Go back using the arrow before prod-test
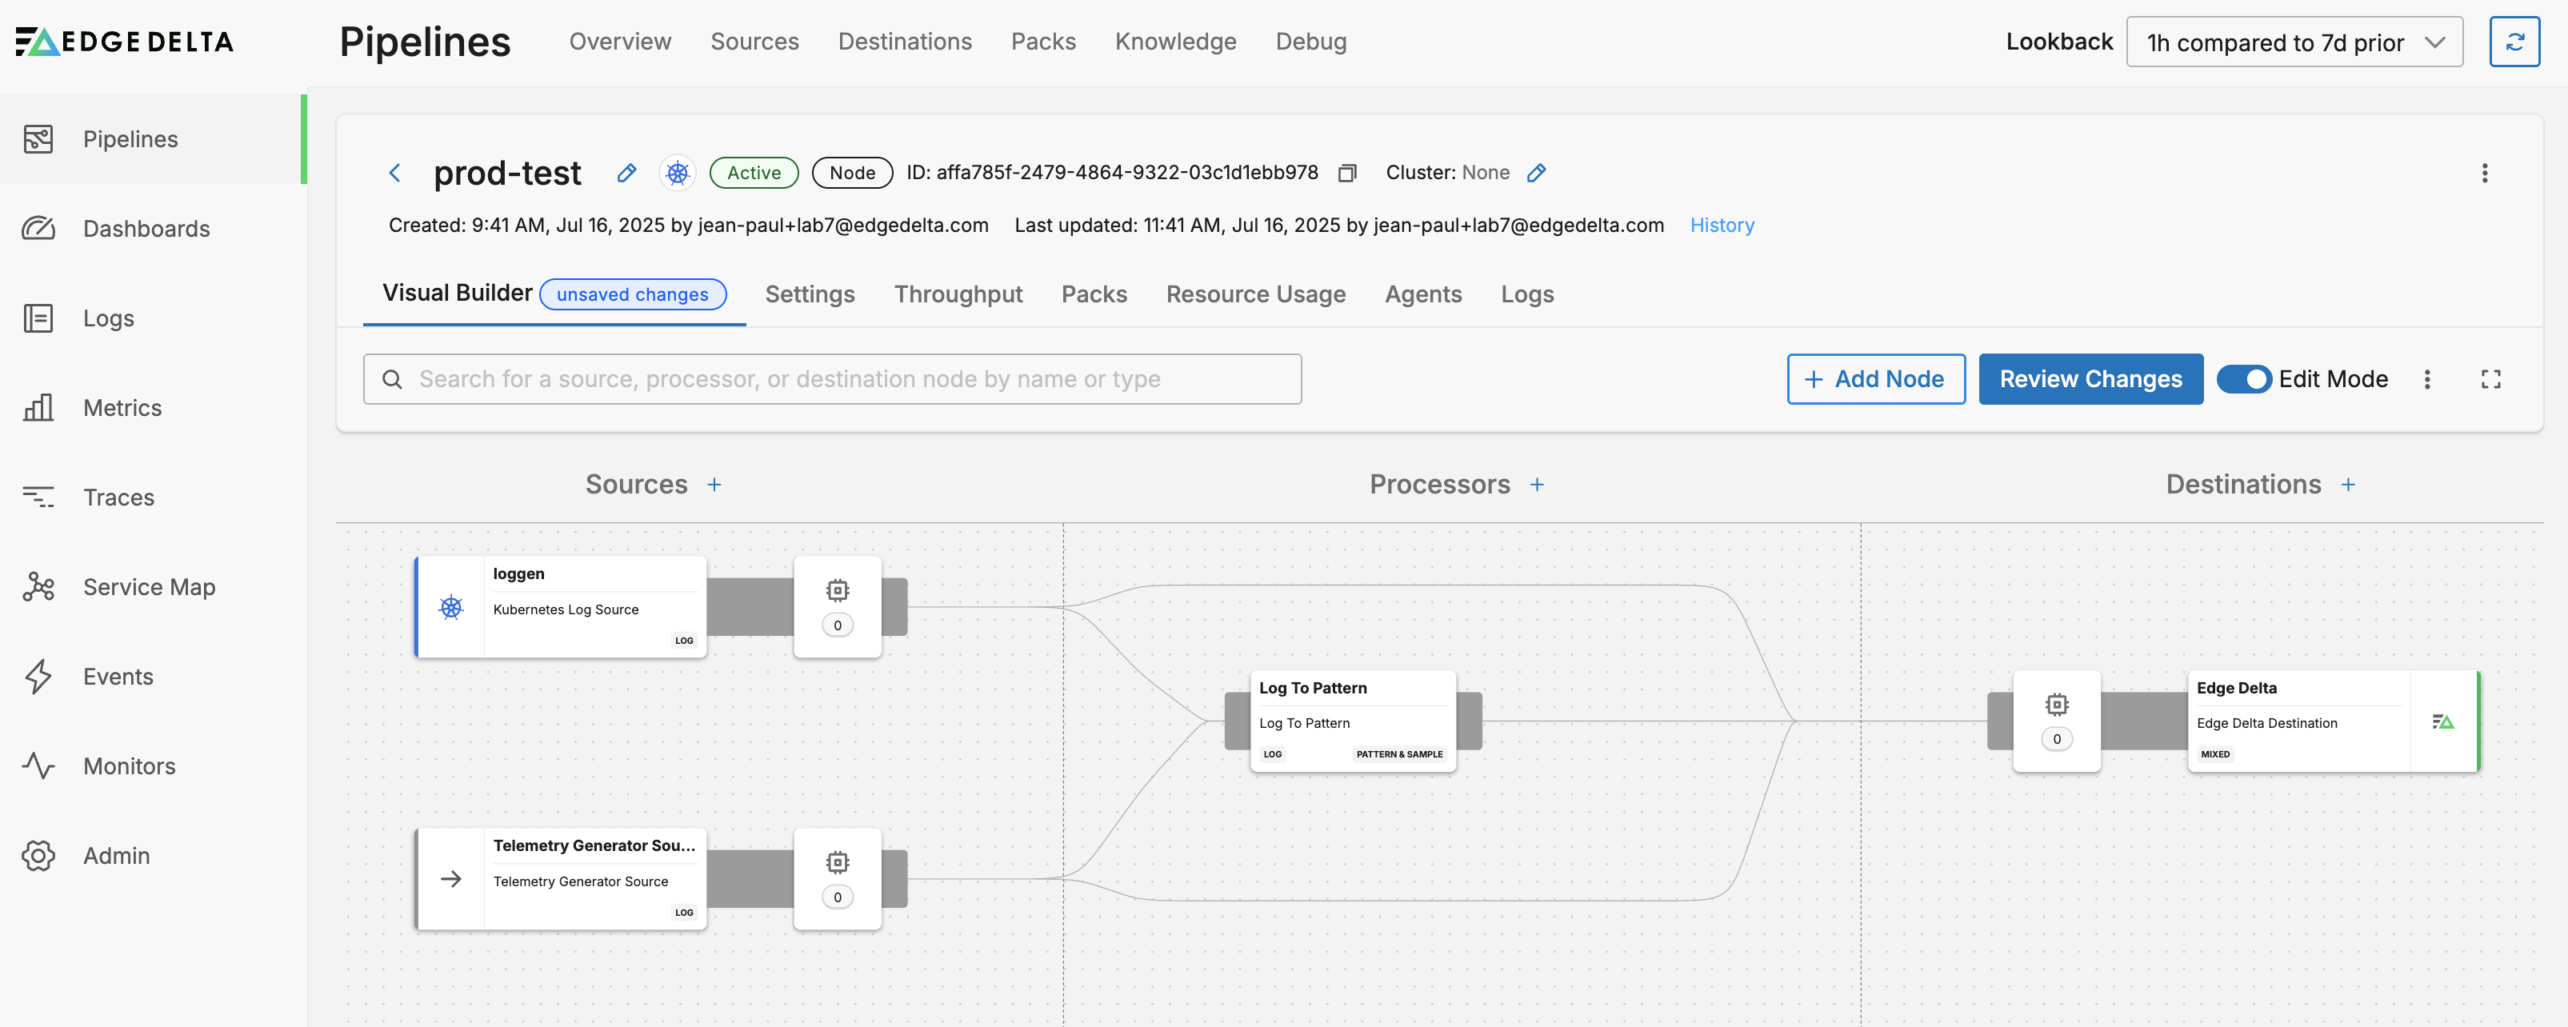Screen dimensions: 2568x1027 [x=394, y=173]
